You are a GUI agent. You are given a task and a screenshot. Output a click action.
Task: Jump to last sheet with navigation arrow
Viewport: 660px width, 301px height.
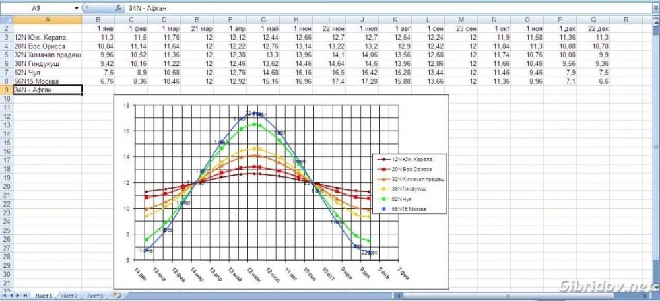coord(25,296)
